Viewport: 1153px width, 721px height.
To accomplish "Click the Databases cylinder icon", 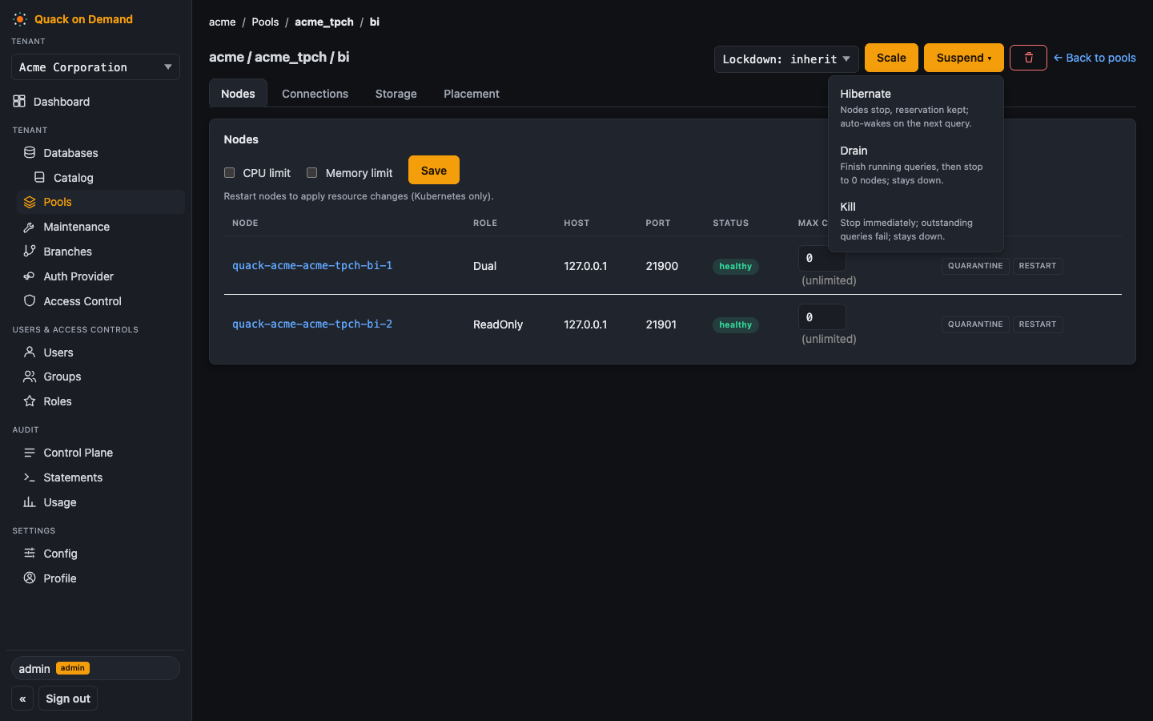I will tap(30, 152).
